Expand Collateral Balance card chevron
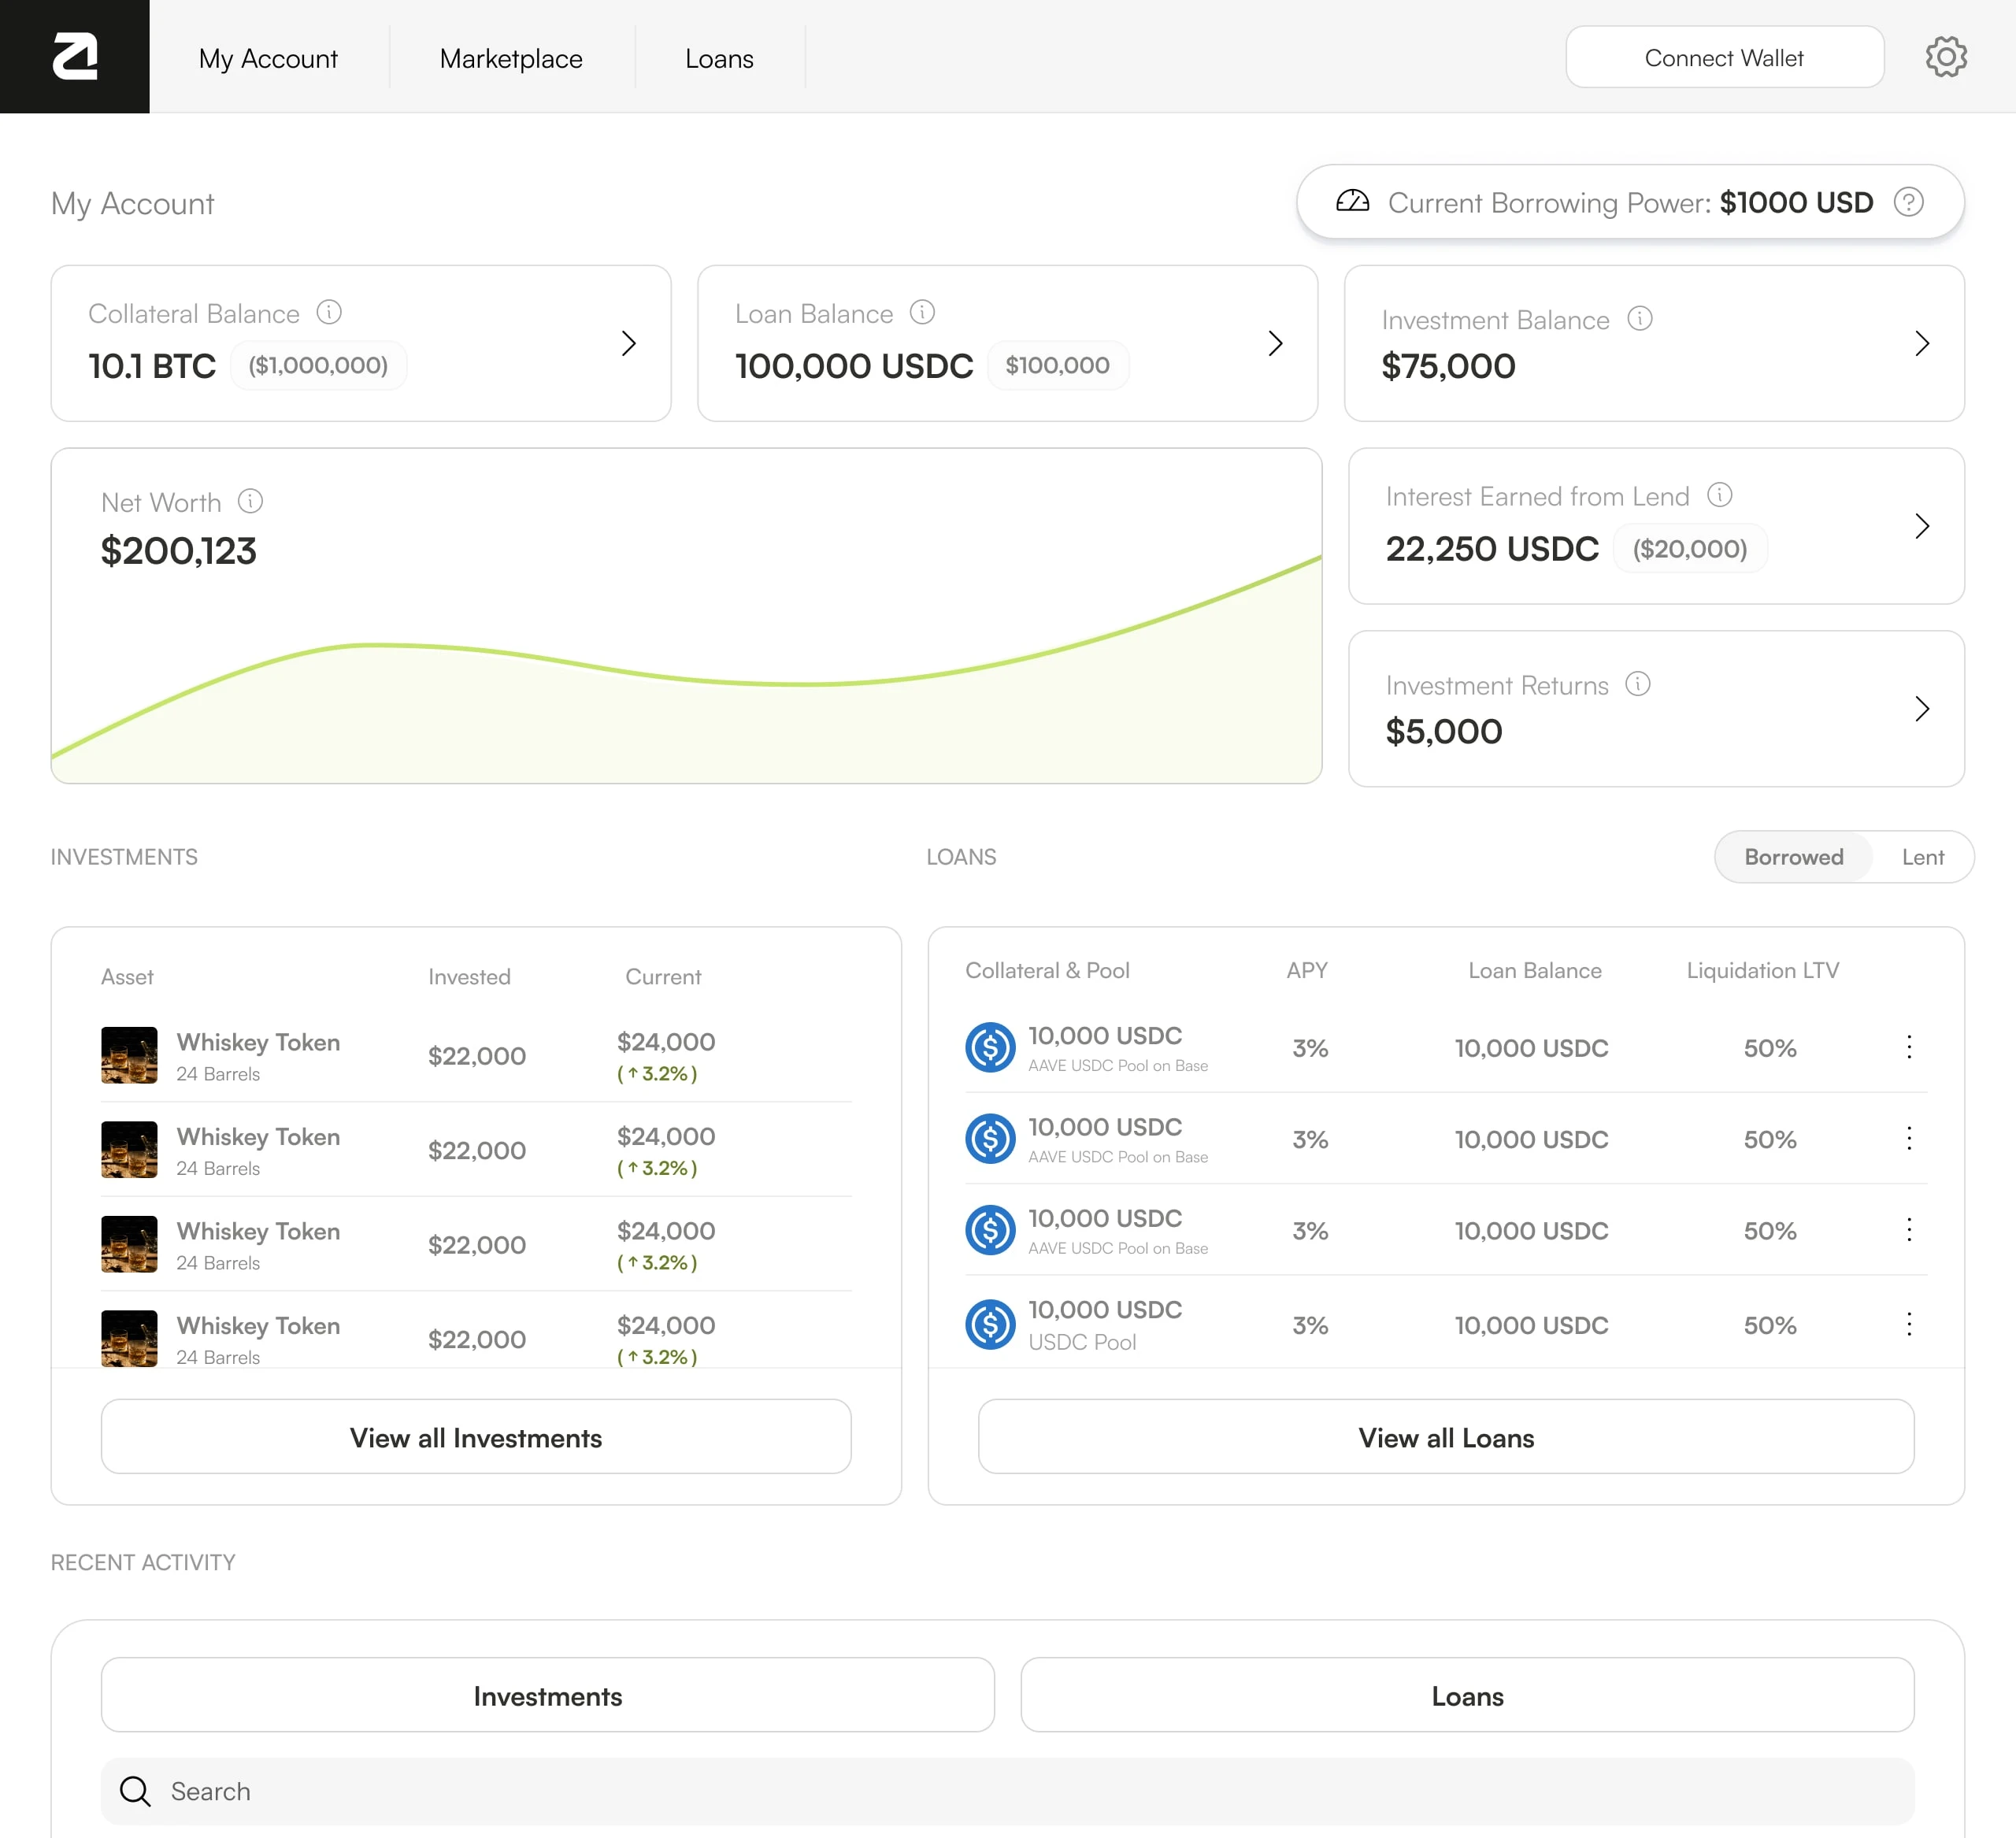2016x1838 pixels. [x=628, y=343]
